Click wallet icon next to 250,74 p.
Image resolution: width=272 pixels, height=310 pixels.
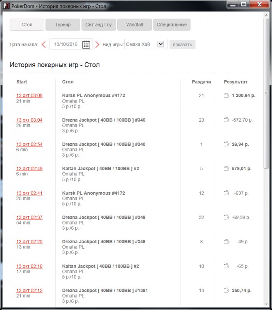226,291
